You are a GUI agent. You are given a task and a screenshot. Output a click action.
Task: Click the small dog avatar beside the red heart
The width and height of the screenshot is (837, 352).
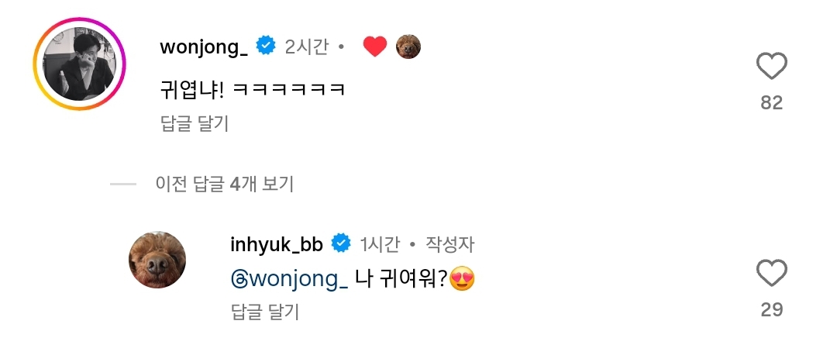(408, 47)
